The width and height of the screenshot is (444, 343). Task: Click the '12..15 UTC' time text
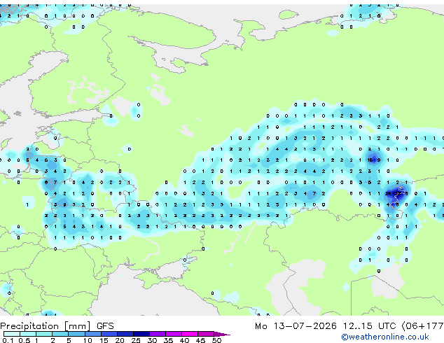coord(369,326)
